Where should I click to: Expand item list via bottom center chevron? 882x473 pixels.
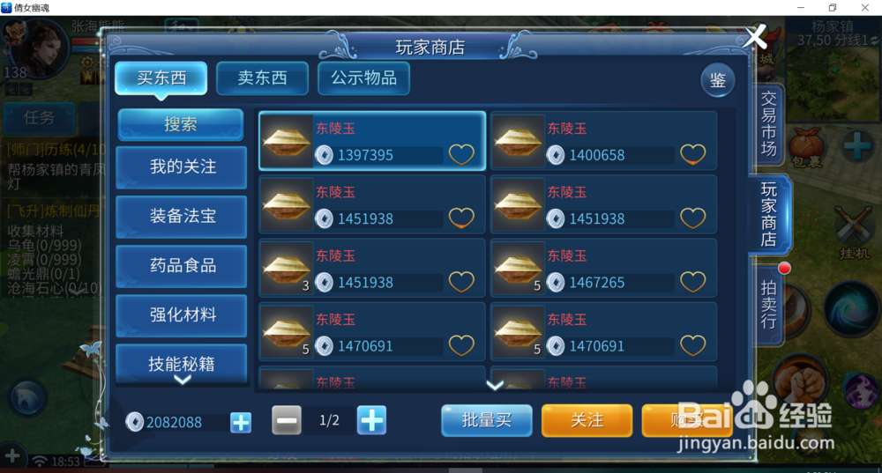[x=495, y=386]
